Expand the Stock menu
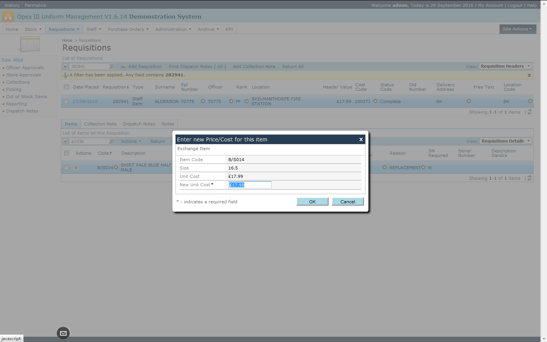547x342 pixels. [x=33, y=29]
